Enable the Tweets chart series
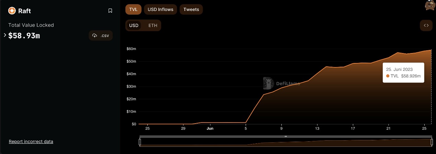The width and height of the screenshot is (436, 154). 191,10
